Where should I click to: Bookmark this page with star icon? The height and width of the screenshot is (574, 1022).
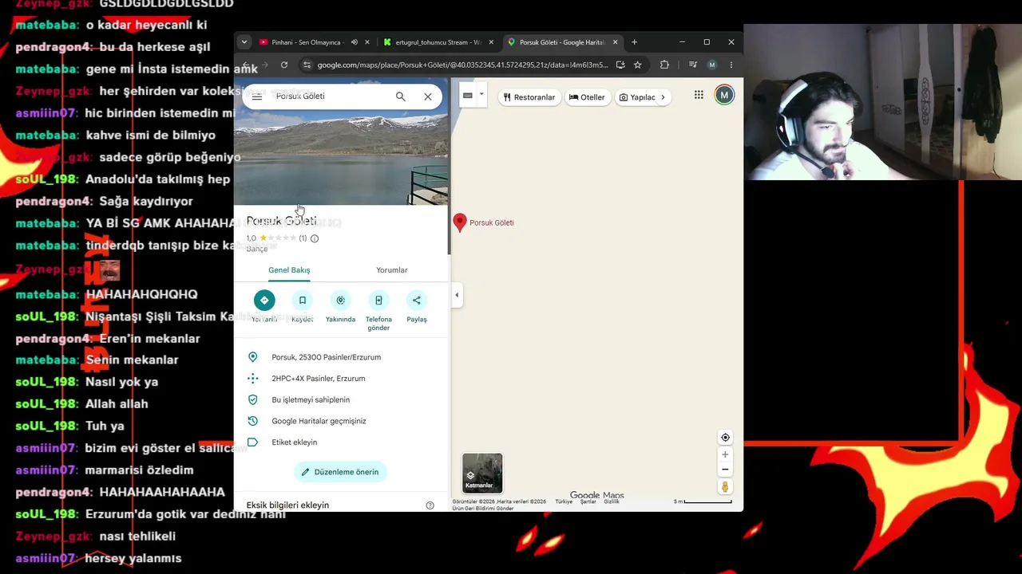[637, 65]
